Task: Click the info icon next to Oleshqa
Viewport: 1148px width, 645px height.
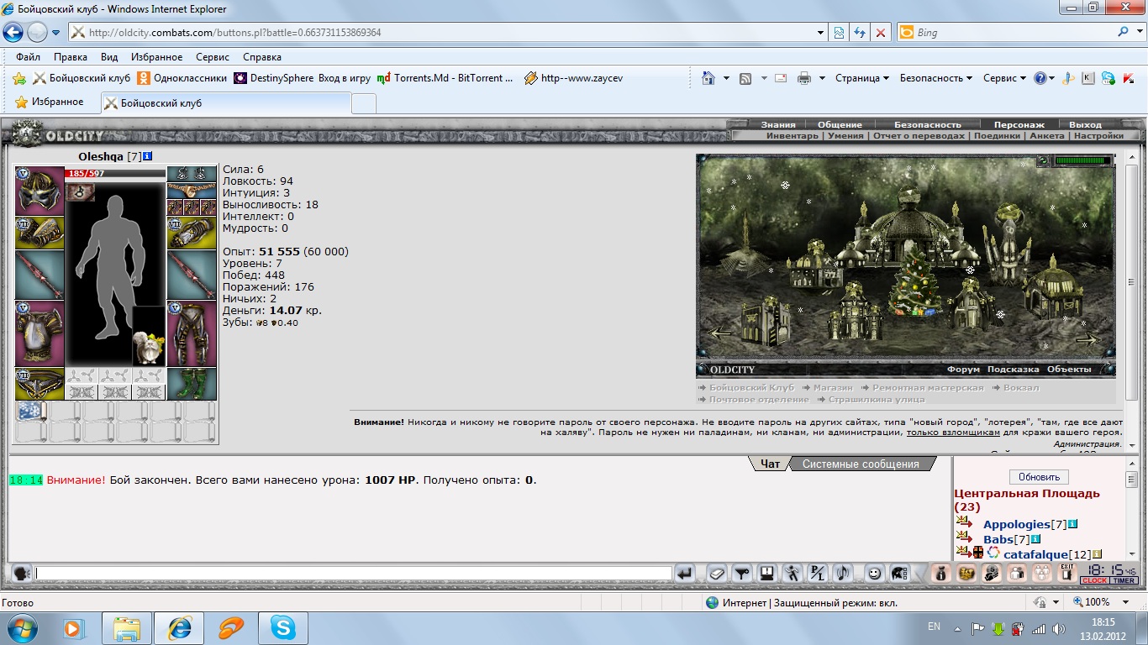Action: pos(148,156)
